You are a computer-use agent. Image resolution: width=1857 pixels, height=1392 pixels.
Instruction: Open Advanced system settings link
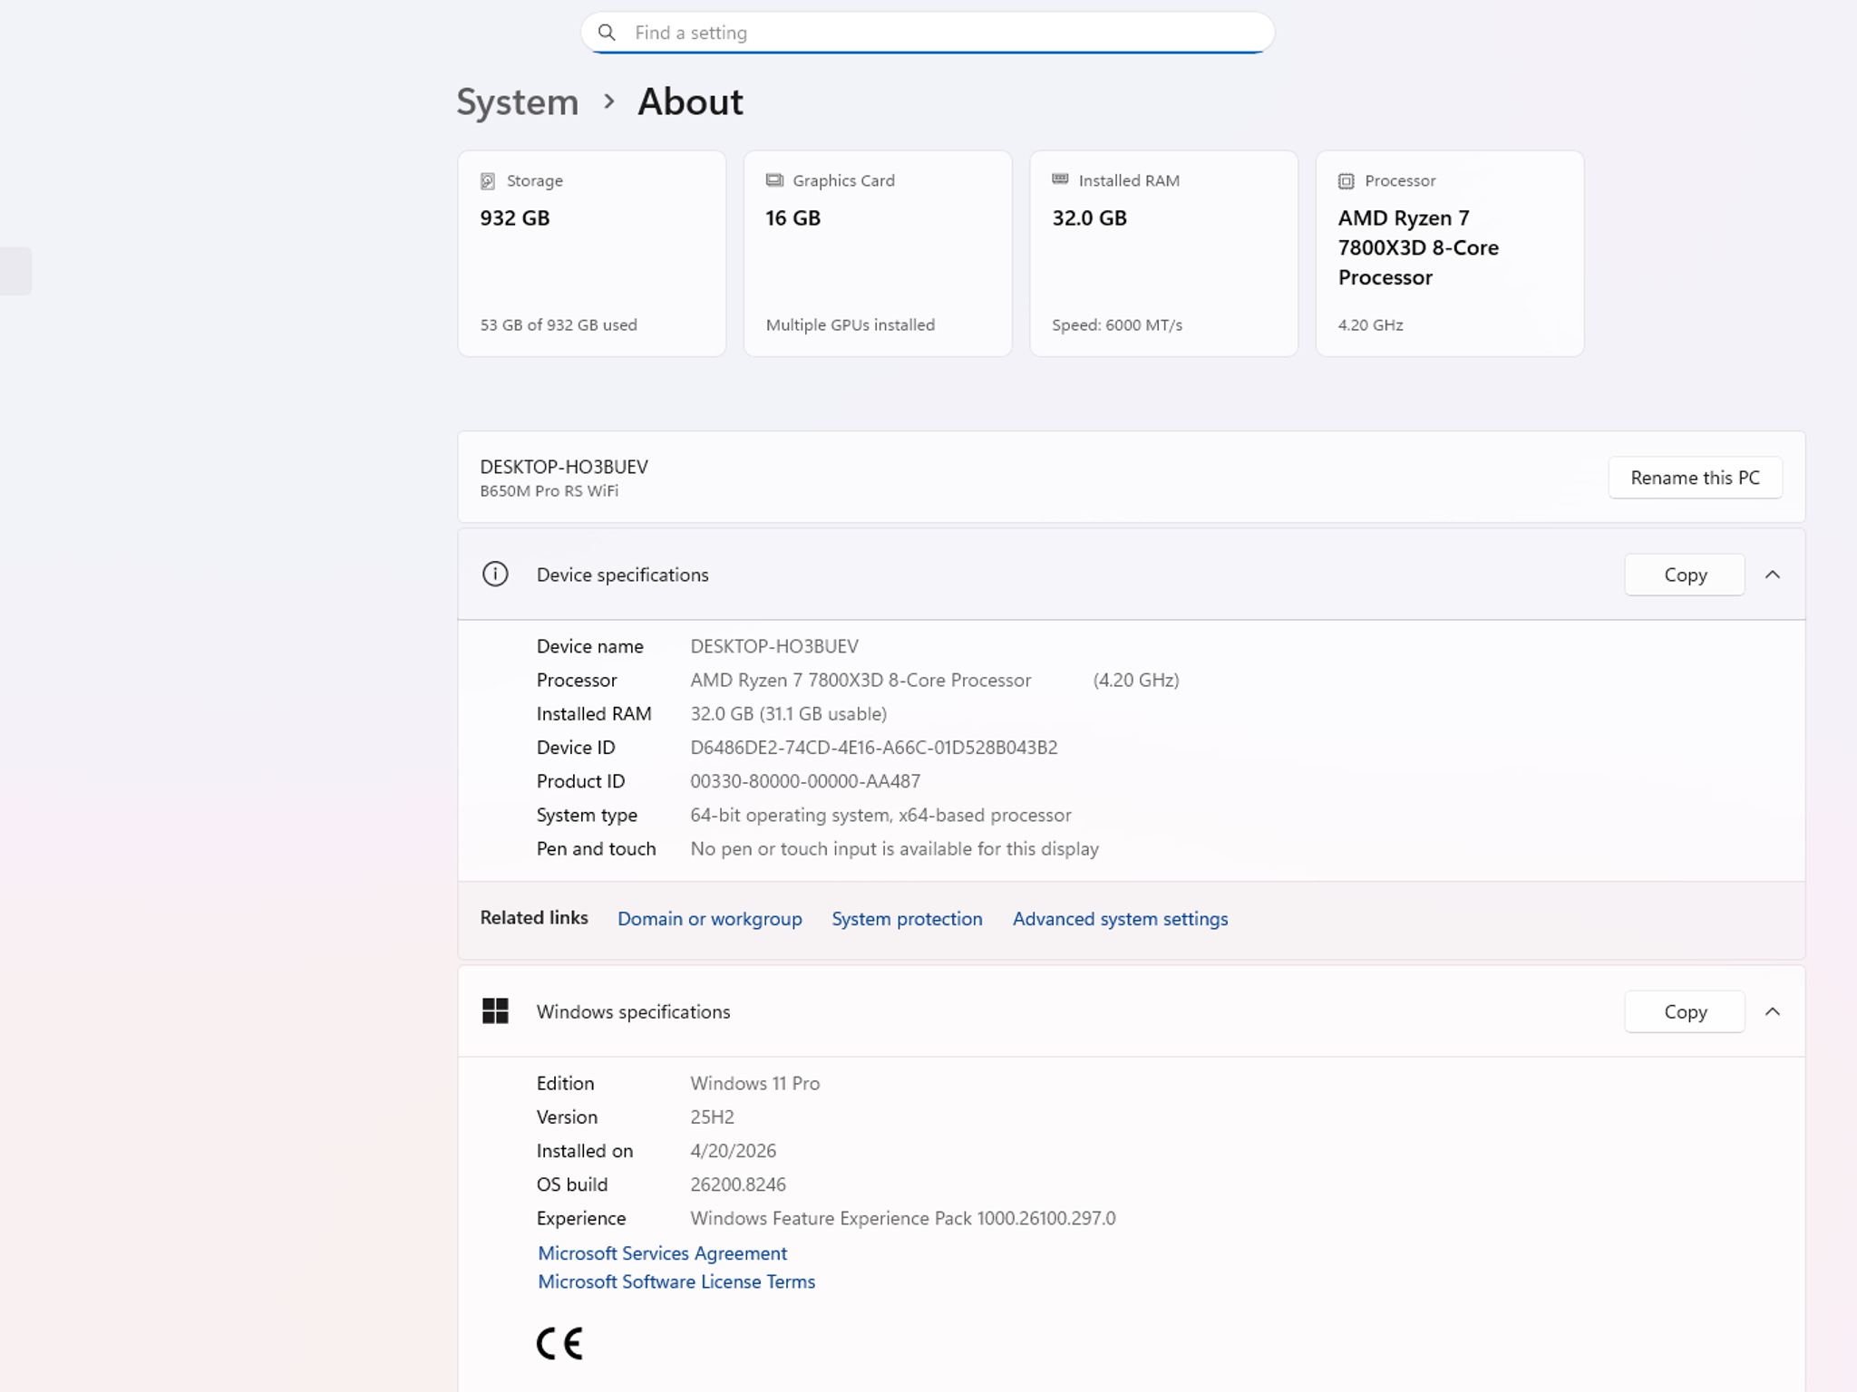(x=1120, y=918)
